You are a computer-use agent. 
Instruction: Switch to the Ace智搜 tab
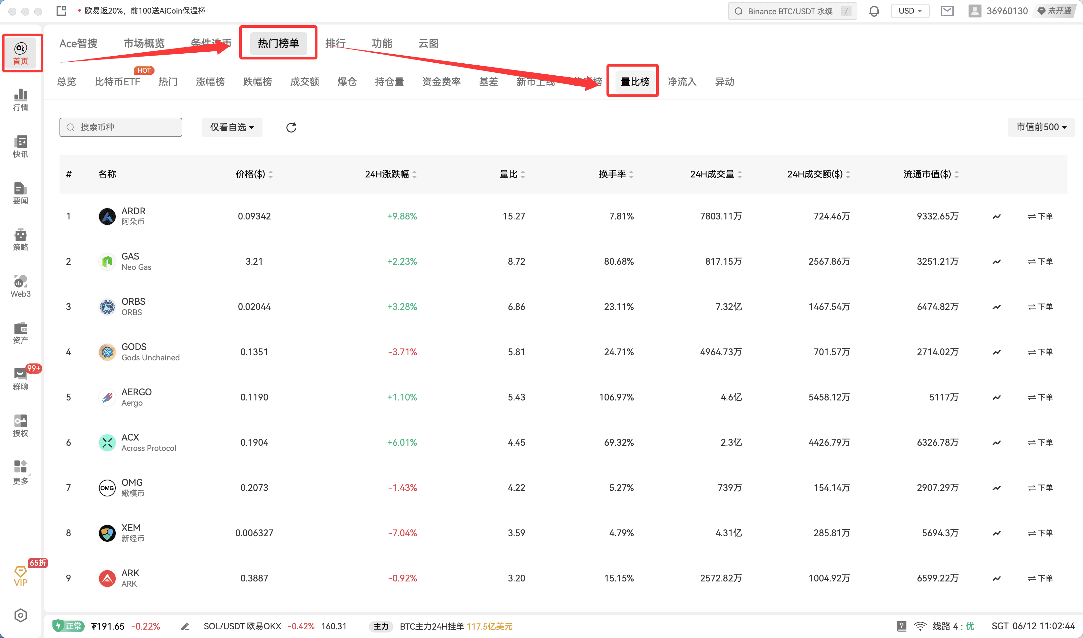tap(78, 43)
